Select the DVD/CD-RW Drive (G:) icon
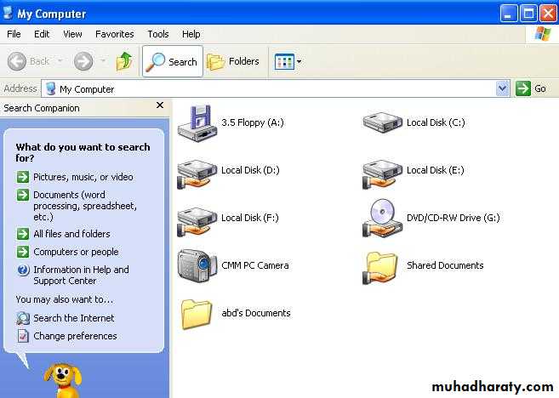The image size is (559, 398). pyautogui.click(x=382, y=219)
